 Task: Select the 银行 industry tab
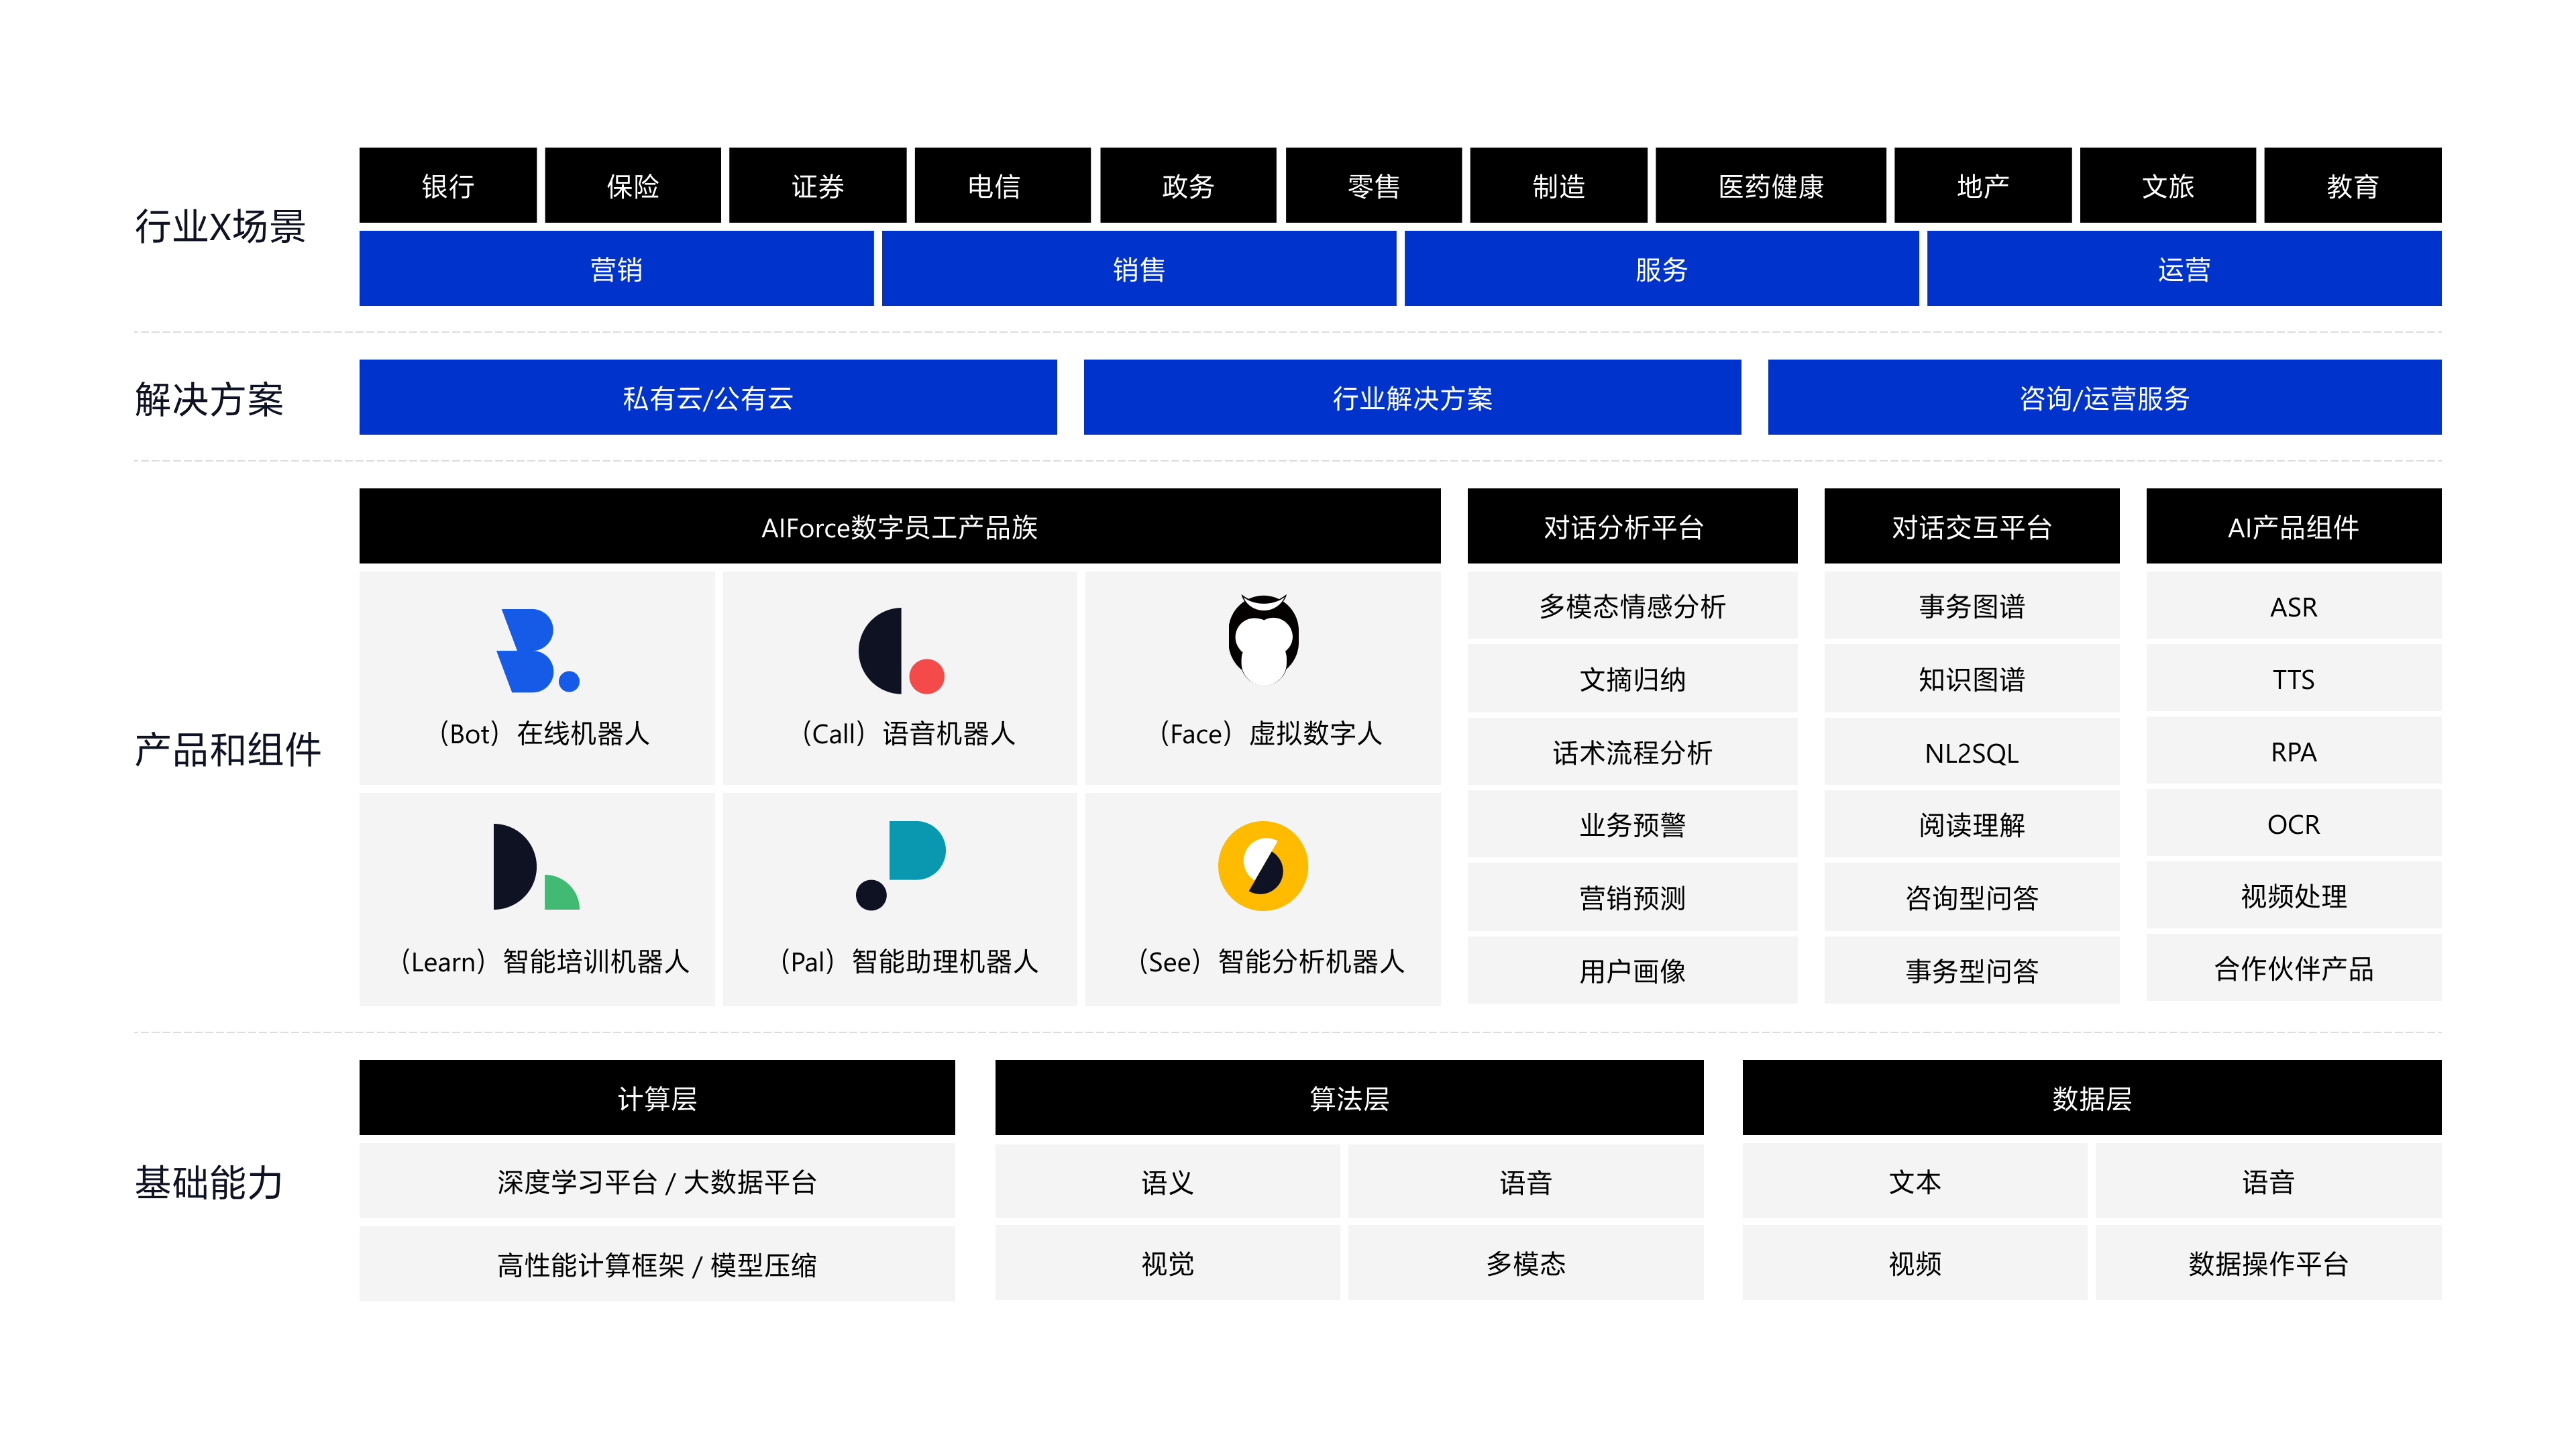447,186
